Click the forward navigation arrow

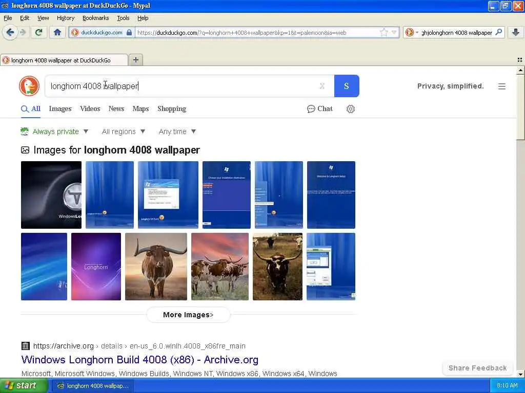tap(23, 32)
